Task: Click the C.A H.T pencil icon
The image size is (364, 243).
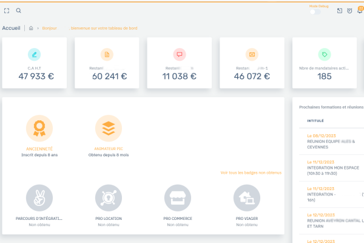Action: point(35,54)
